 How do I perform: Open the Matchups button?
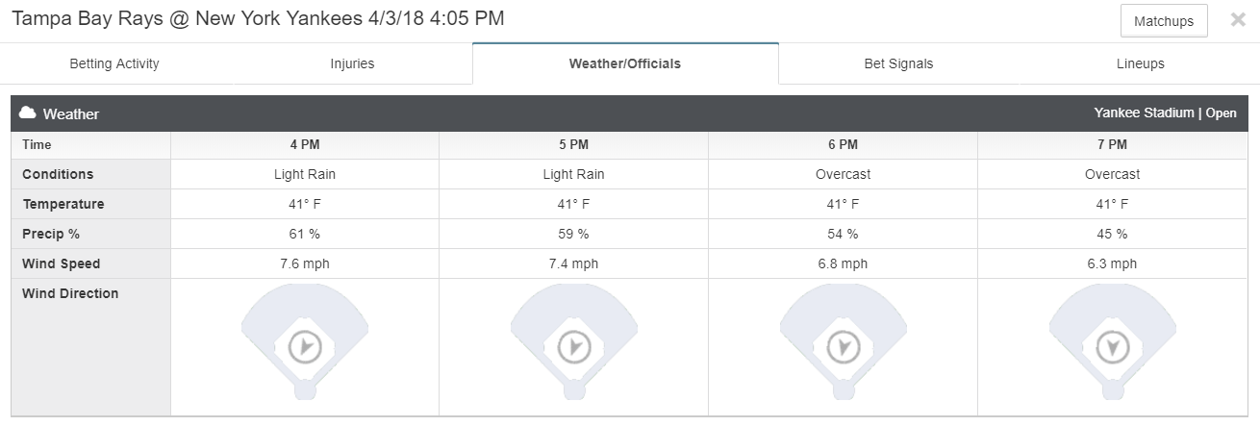pos(1164,21)
